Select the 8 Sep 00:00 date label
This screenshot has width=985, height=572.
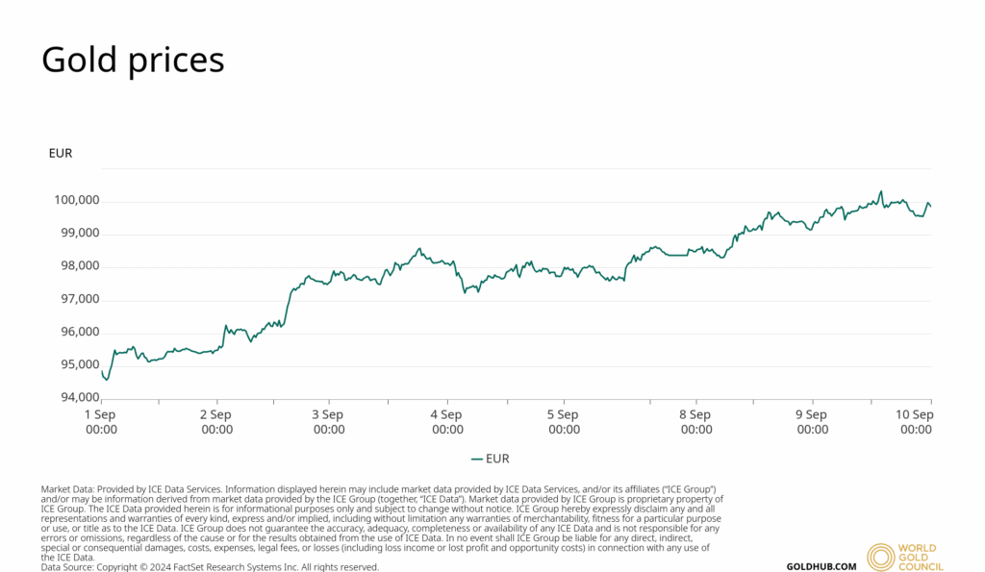click(695, 422)
